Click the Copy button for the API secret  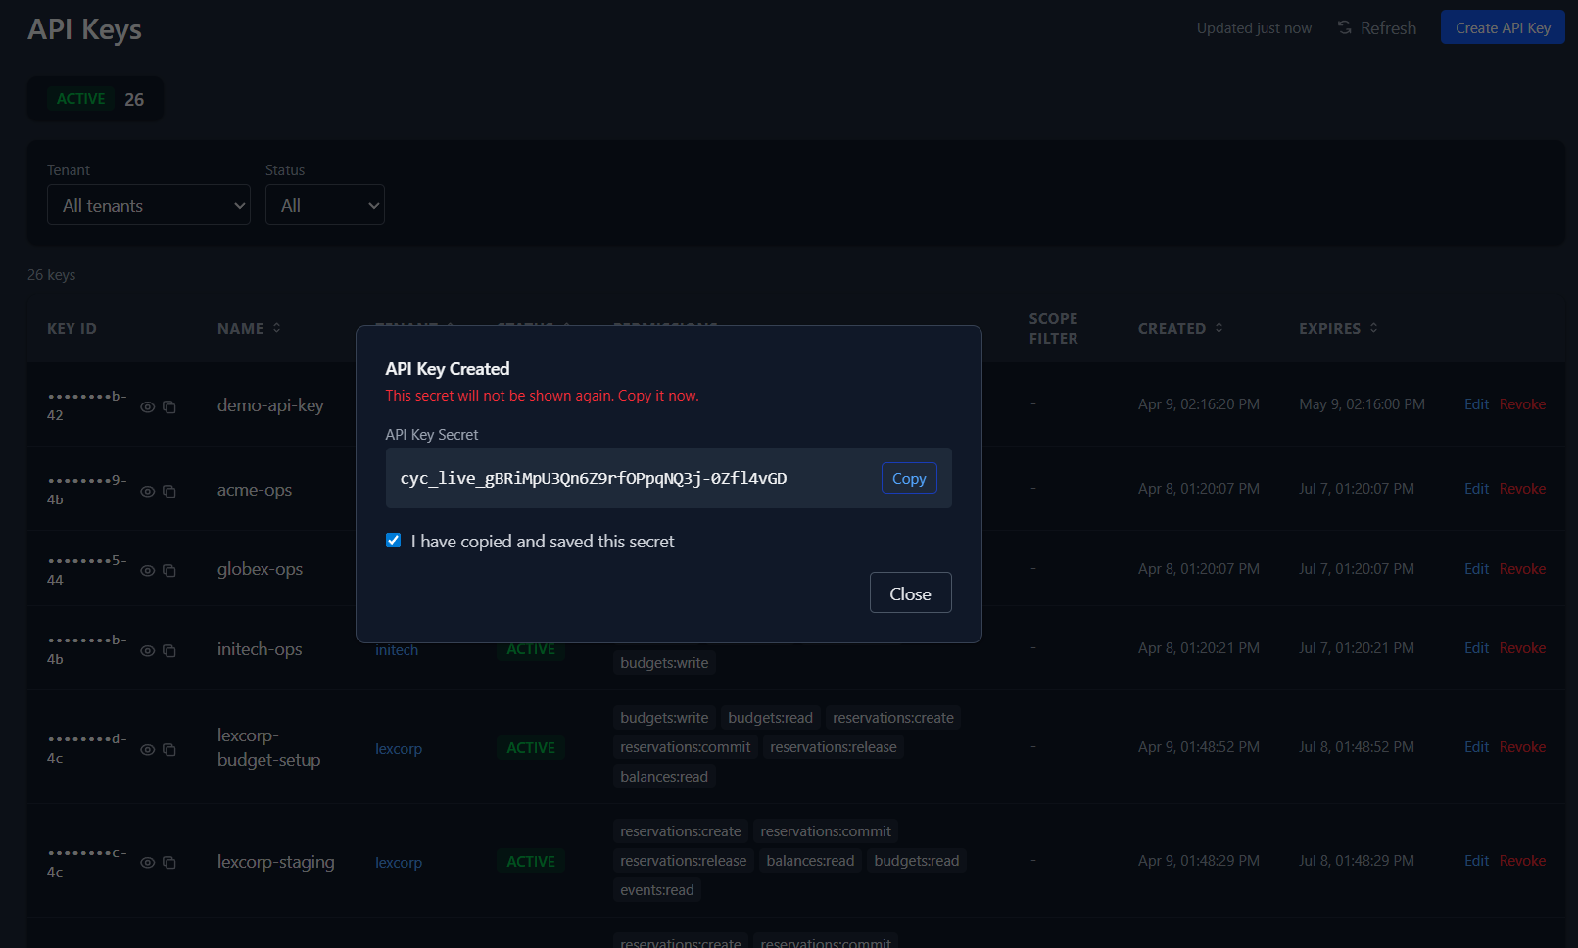point(908,478)
